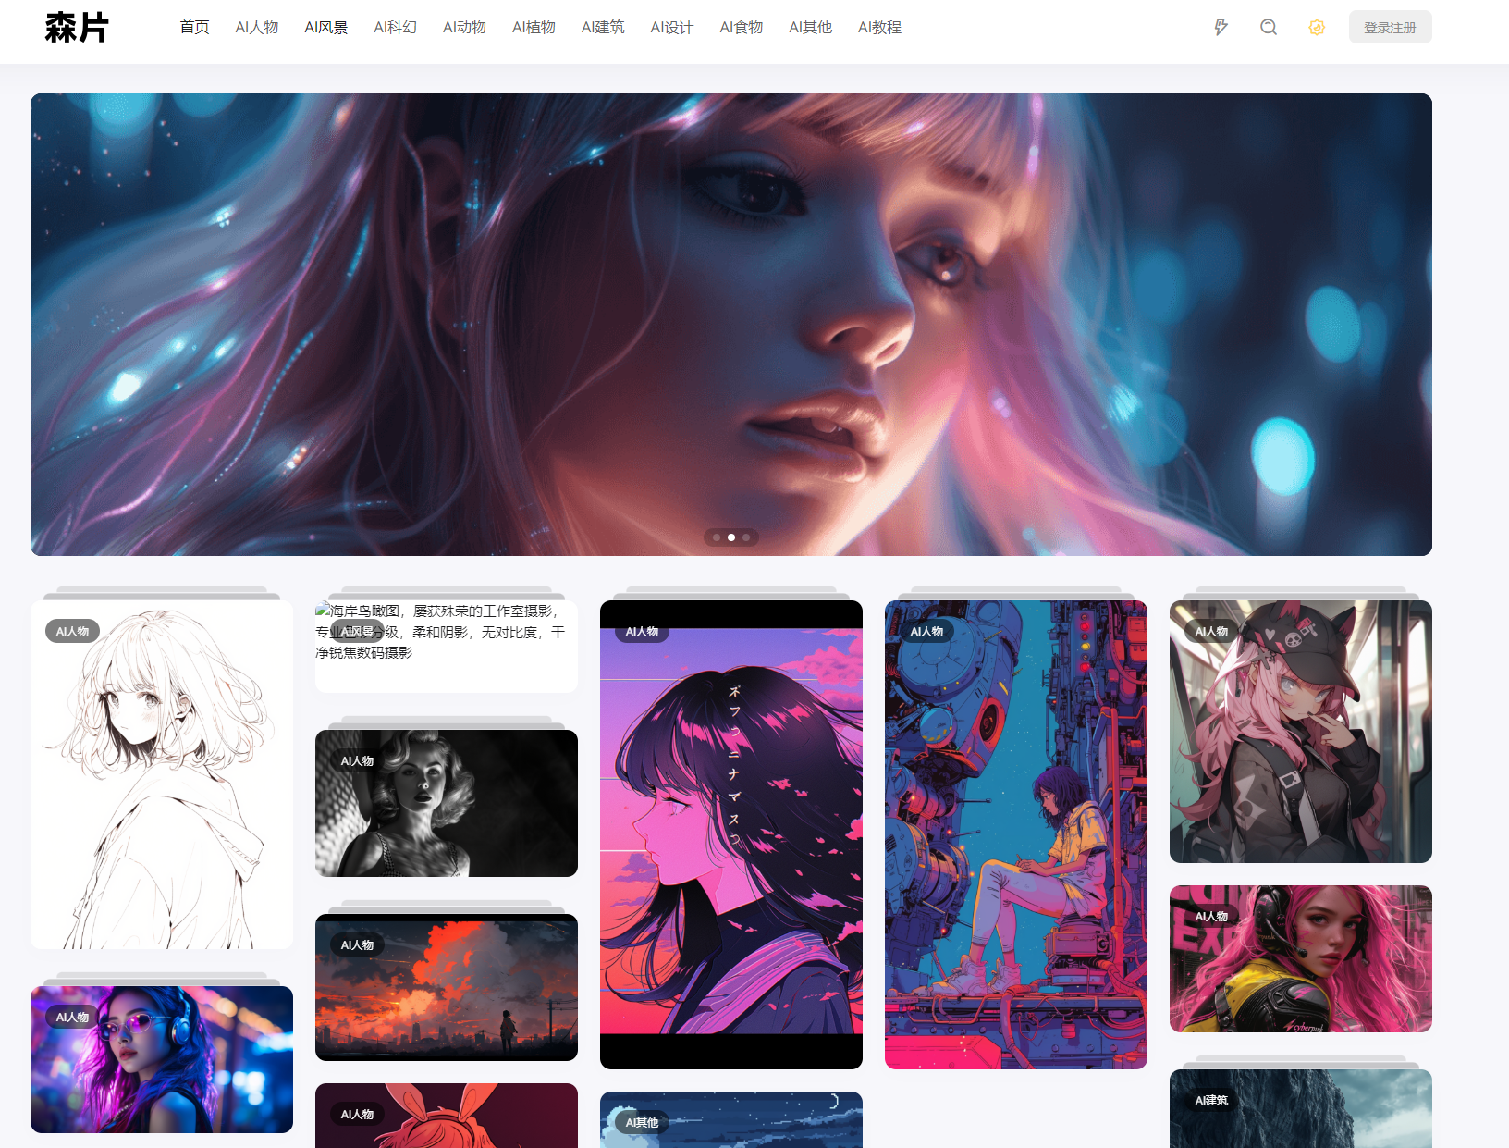This screenshot has height=1148, width=1509.
Task: Click the lightning bolt icon in header
Action: pyautogui.click(x=1221, y=27)
